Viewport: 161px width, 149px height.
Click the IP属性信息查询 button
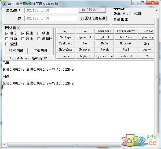click(93, 18)
